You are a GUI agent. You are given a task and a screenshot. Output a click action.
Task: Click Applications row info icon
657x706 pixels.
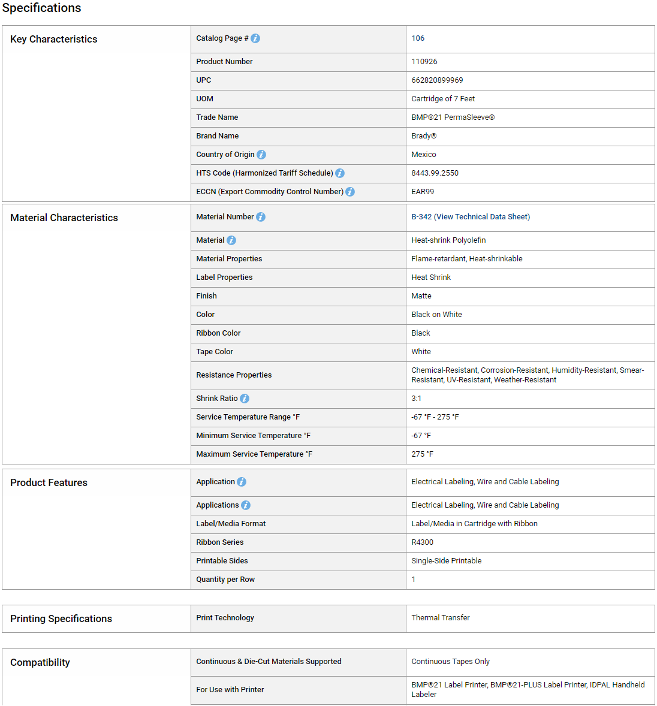click(x=246, y=505)
